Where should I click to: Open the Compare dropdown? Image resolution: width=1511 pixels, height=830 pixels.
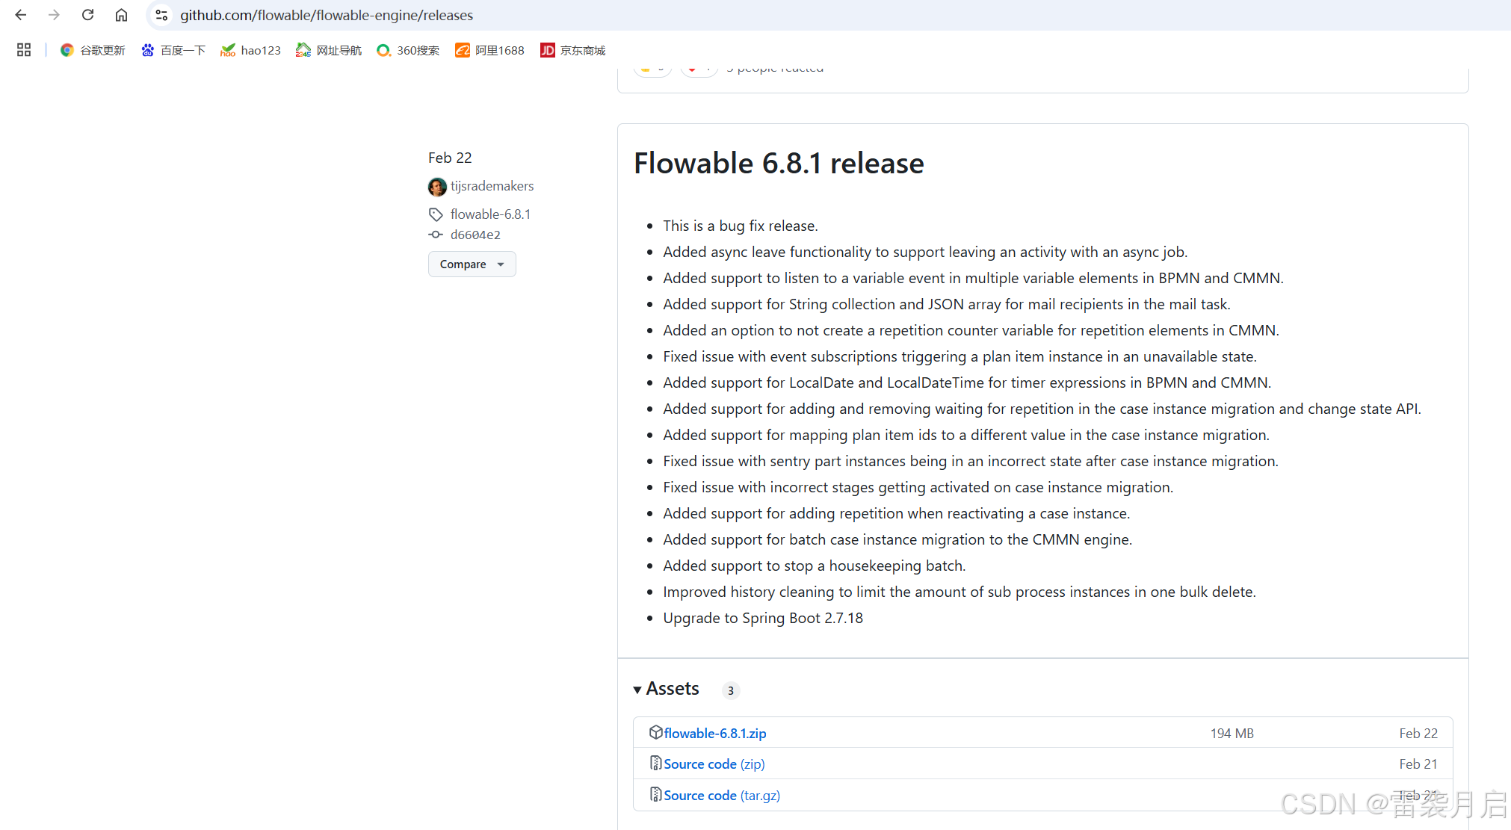(x=472, y=264)
